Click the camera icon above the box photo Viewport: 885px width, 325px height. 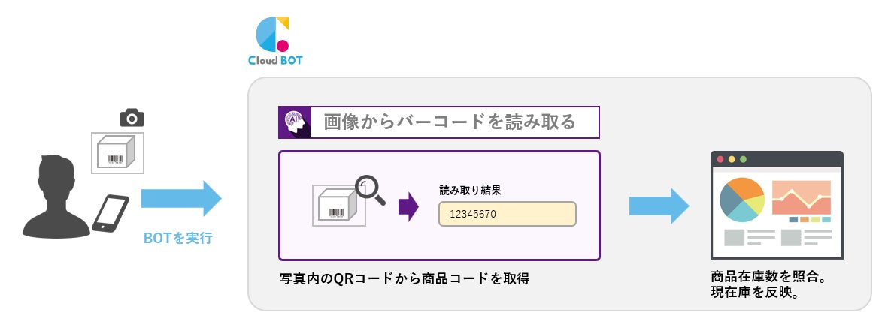point(132,118)
